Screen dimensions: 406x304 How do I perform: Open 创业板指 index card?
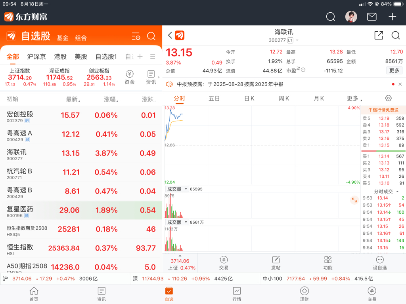[99, 77]
